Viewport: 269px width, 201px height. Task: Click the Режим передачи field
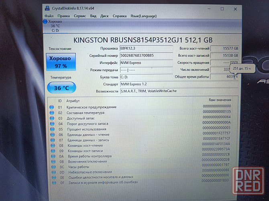coord(146,70)
